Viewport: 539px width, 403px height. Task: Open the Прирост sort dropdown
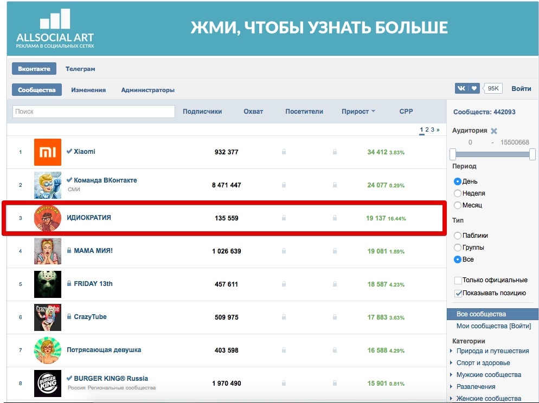(x=358, y=112)
